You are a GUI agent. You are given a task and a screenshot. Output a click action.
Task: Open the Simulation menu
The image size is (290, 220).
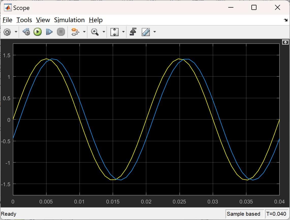click(x=69, y=20)
